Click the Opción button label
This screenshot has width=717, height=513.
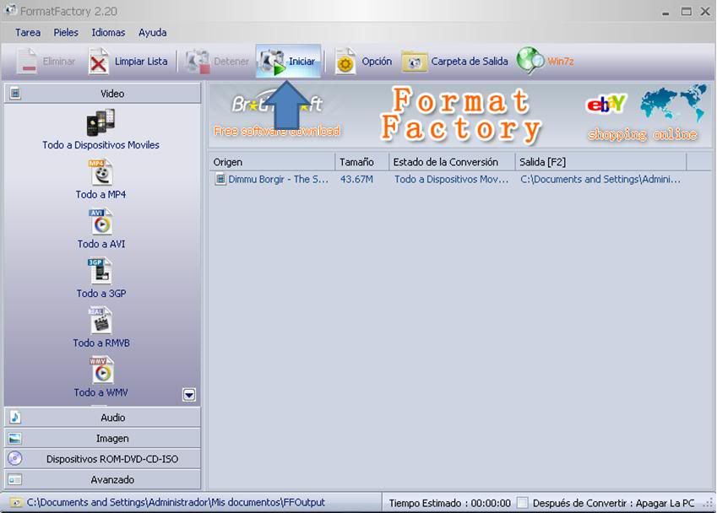pos(377,62)
